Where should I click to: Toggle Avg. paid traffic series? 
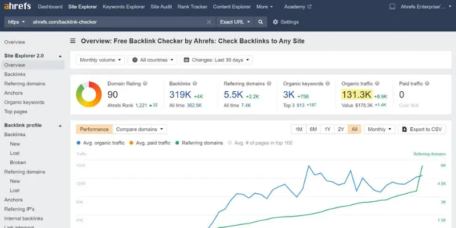[150, 143]
